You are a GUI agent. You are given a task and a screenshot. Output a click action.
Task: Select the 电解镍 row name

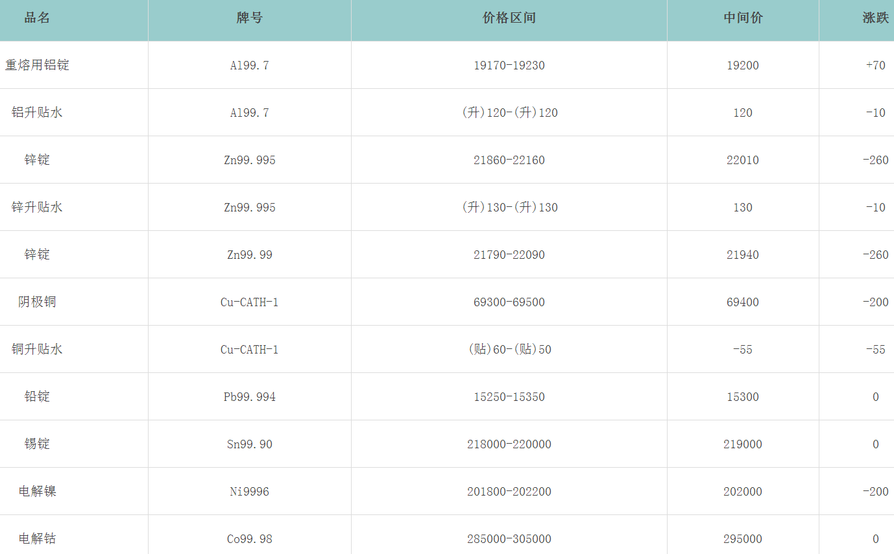[37, 492]
